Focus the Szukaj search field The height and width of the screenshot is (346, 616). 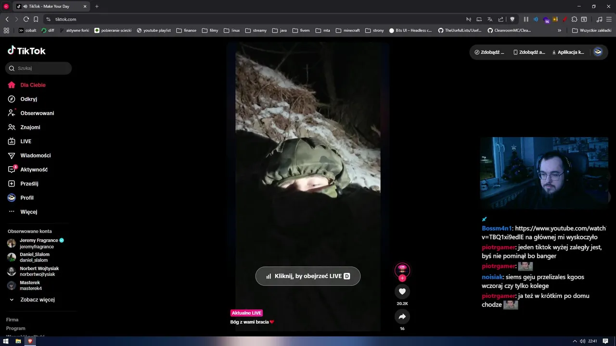(x=38, y=68)
